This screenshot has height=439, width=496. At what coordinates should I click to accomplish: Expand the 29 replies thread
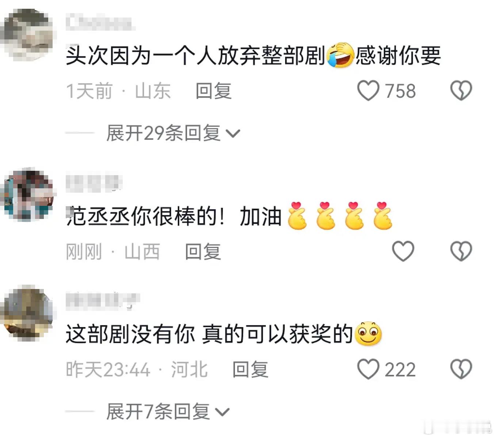(x=173, y=133)
